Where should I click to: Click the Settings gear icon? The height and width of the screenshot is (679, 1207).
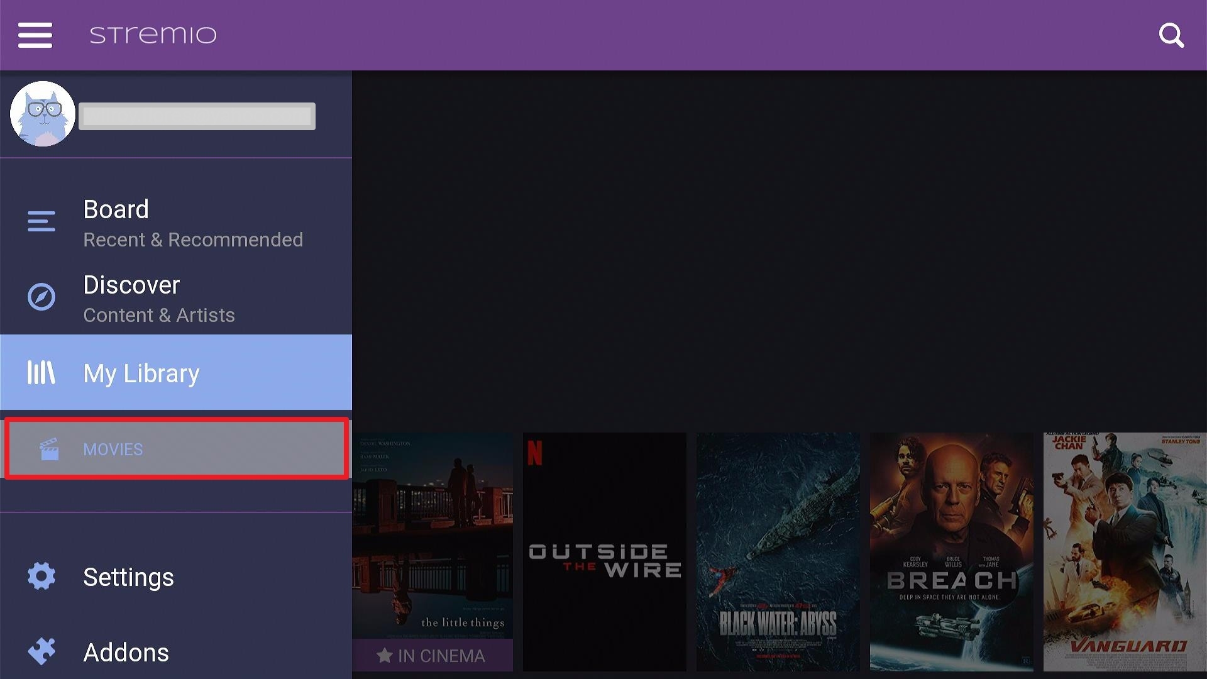(41, 577)
